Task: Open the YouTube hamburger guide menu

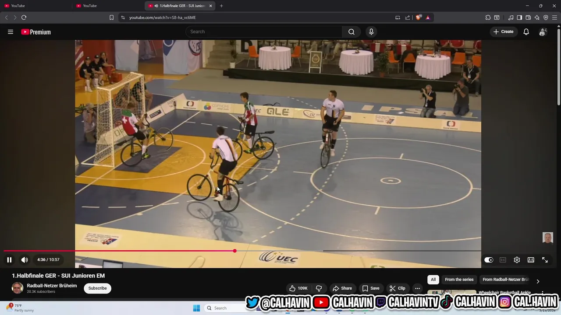Action: (11, 31)
